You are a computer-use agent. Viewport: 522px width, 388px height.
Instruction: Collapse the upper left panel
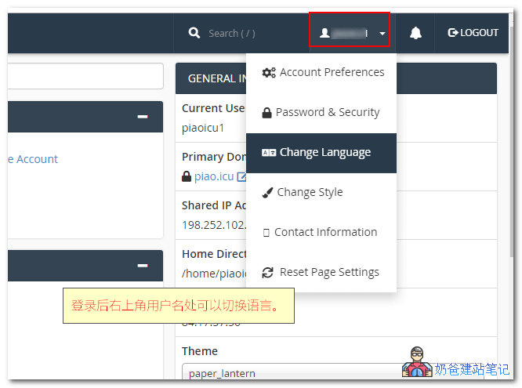tap(143, 117)
